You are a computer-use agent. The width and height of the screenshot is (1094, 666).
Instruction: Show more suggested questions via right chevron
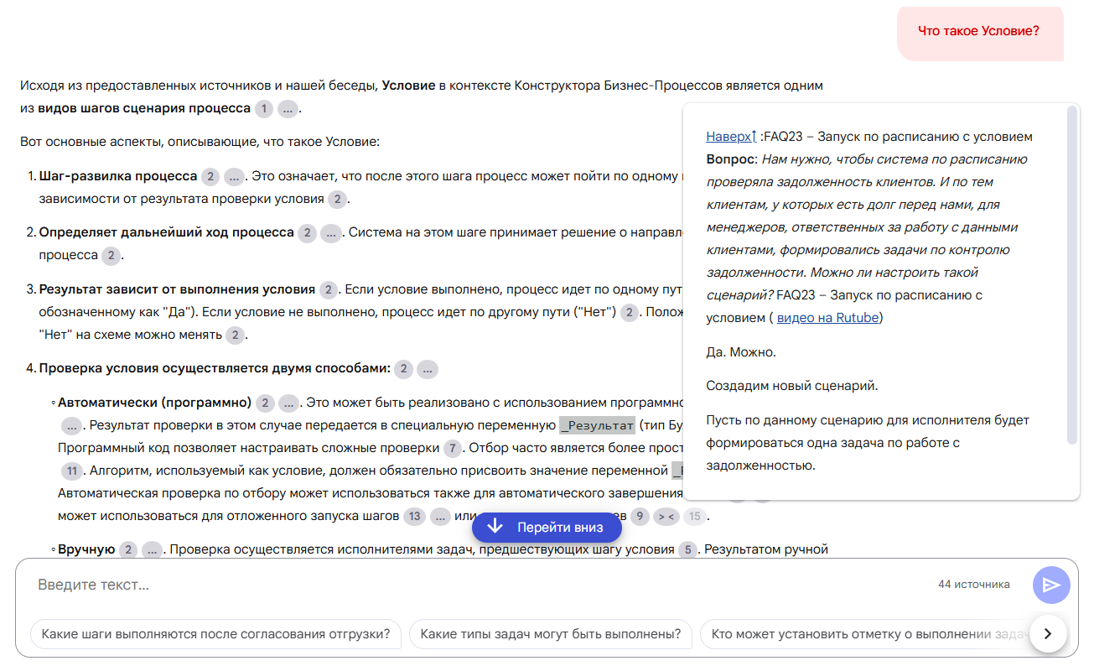pos(1047,634)
